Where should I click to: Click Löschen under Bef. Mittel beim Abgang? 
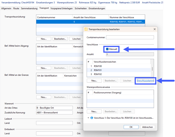click(x=77, y=68)
